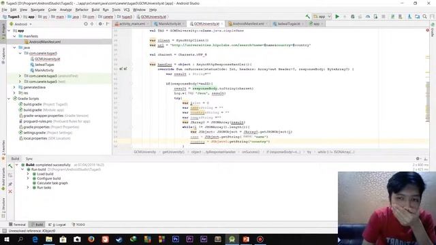Open the Android view selector dropdown
This screenshot has height=245, width=436.
21,24
